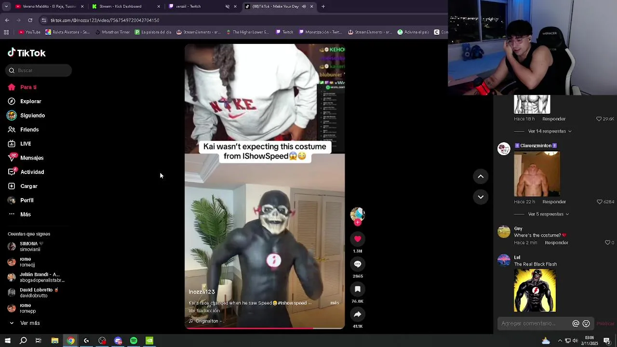Like Clarenzminton's comment heart showing 6284

coord(599,201)
